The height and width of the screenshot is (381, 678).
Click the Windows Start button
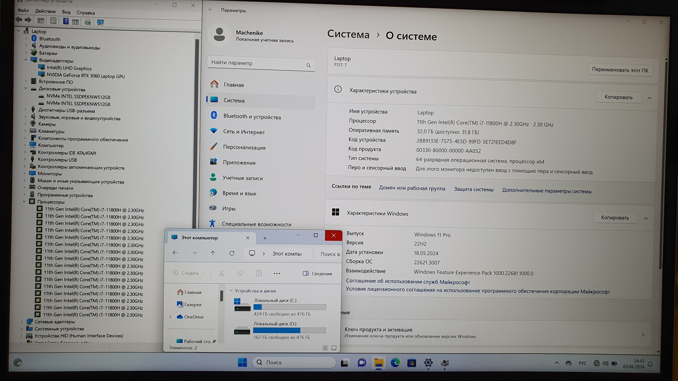[242, 362]
